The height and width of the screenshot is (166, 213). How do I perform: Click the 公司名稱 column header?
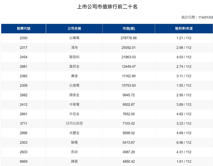[74, 28]
